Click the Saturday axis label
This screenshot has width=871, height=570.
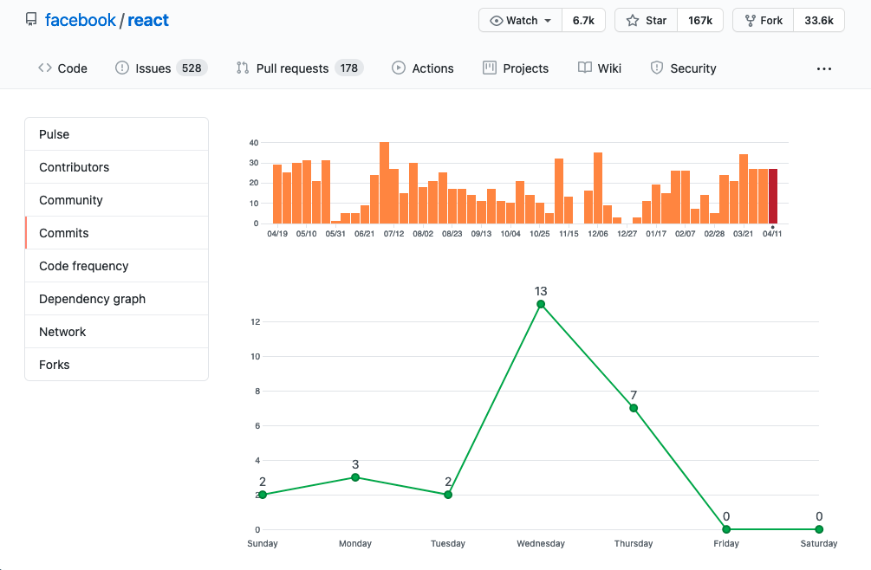click(x=819, y=543)
